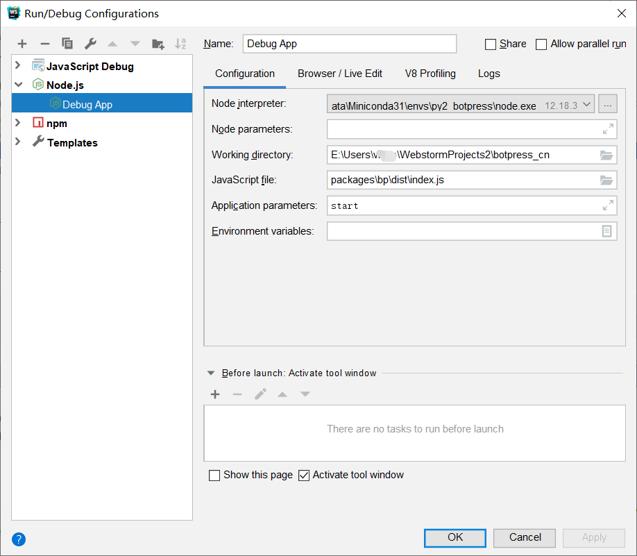Open the environment variables editor icon
Image resolution: width=637 pixels, height=556 pixels.
pos(606,231)
